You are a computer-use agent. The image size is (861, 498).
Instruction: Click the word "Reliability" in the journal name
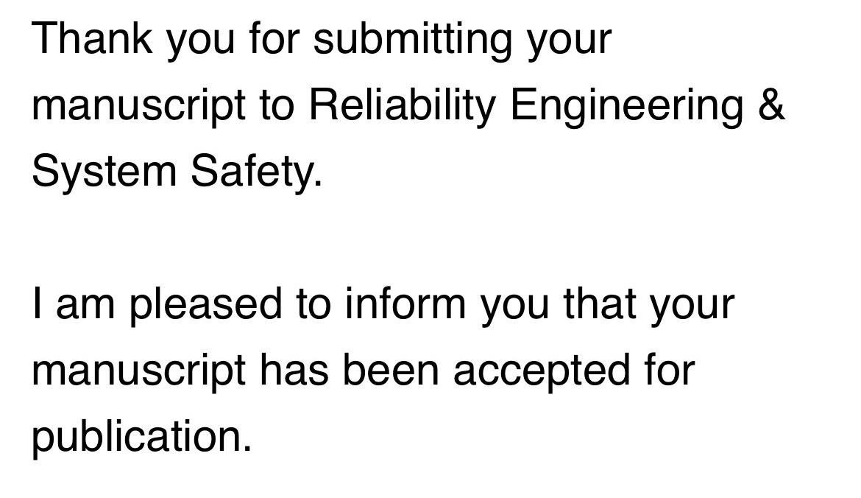[403, 105]
